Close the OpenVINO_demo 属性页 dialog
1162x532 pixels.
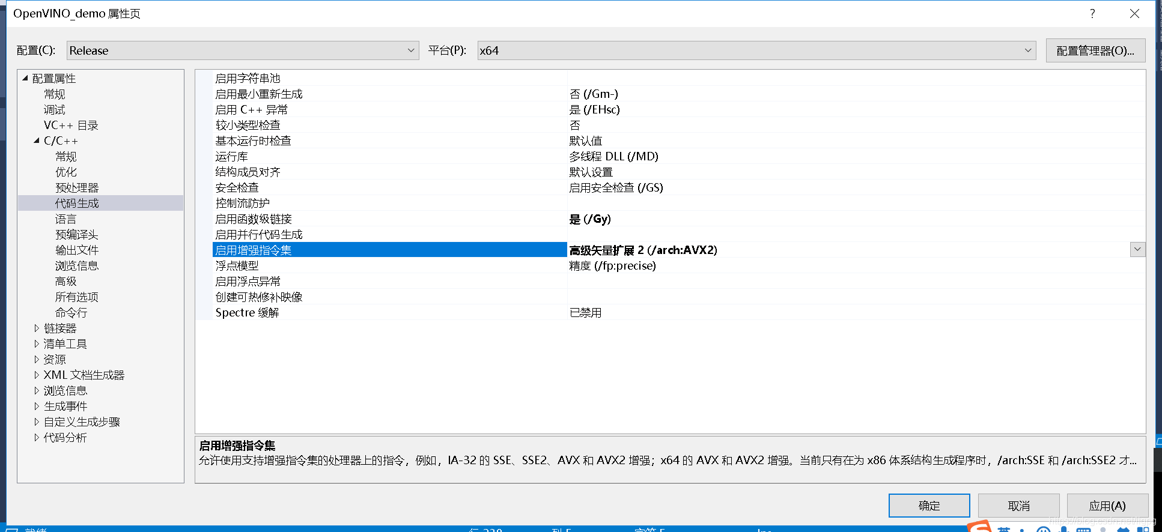coord(1134,14)
